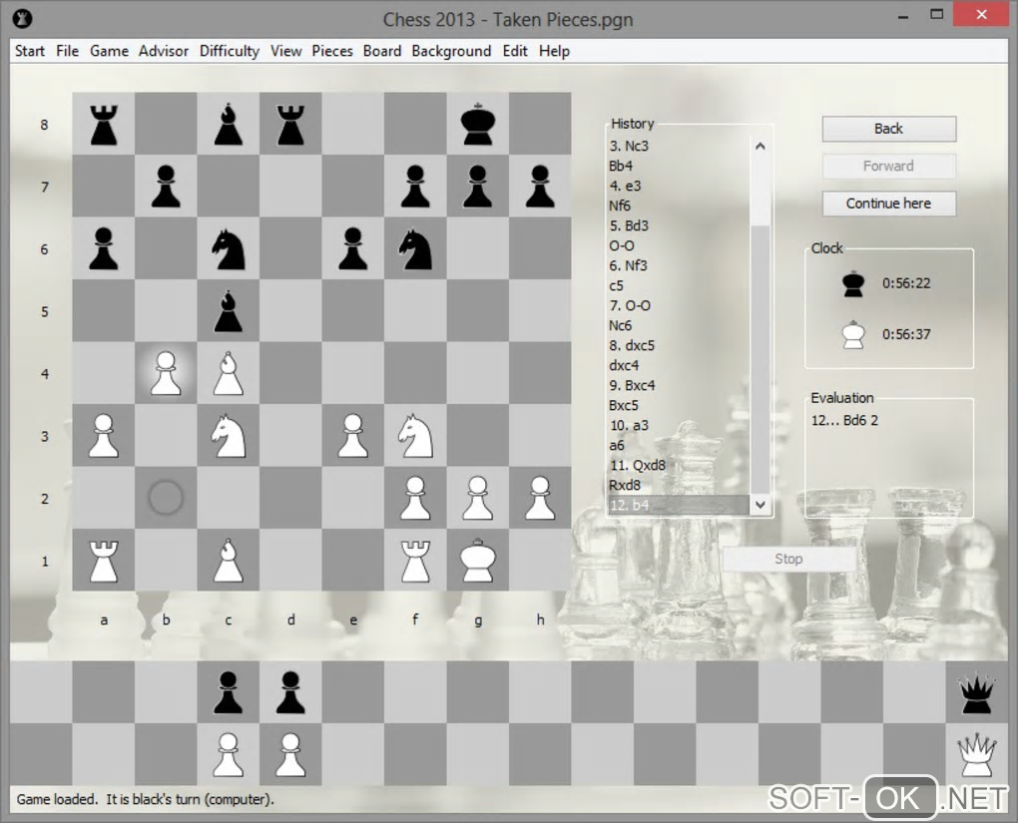
Task: Click the white bishop on c4
Action: click(229, 373)
